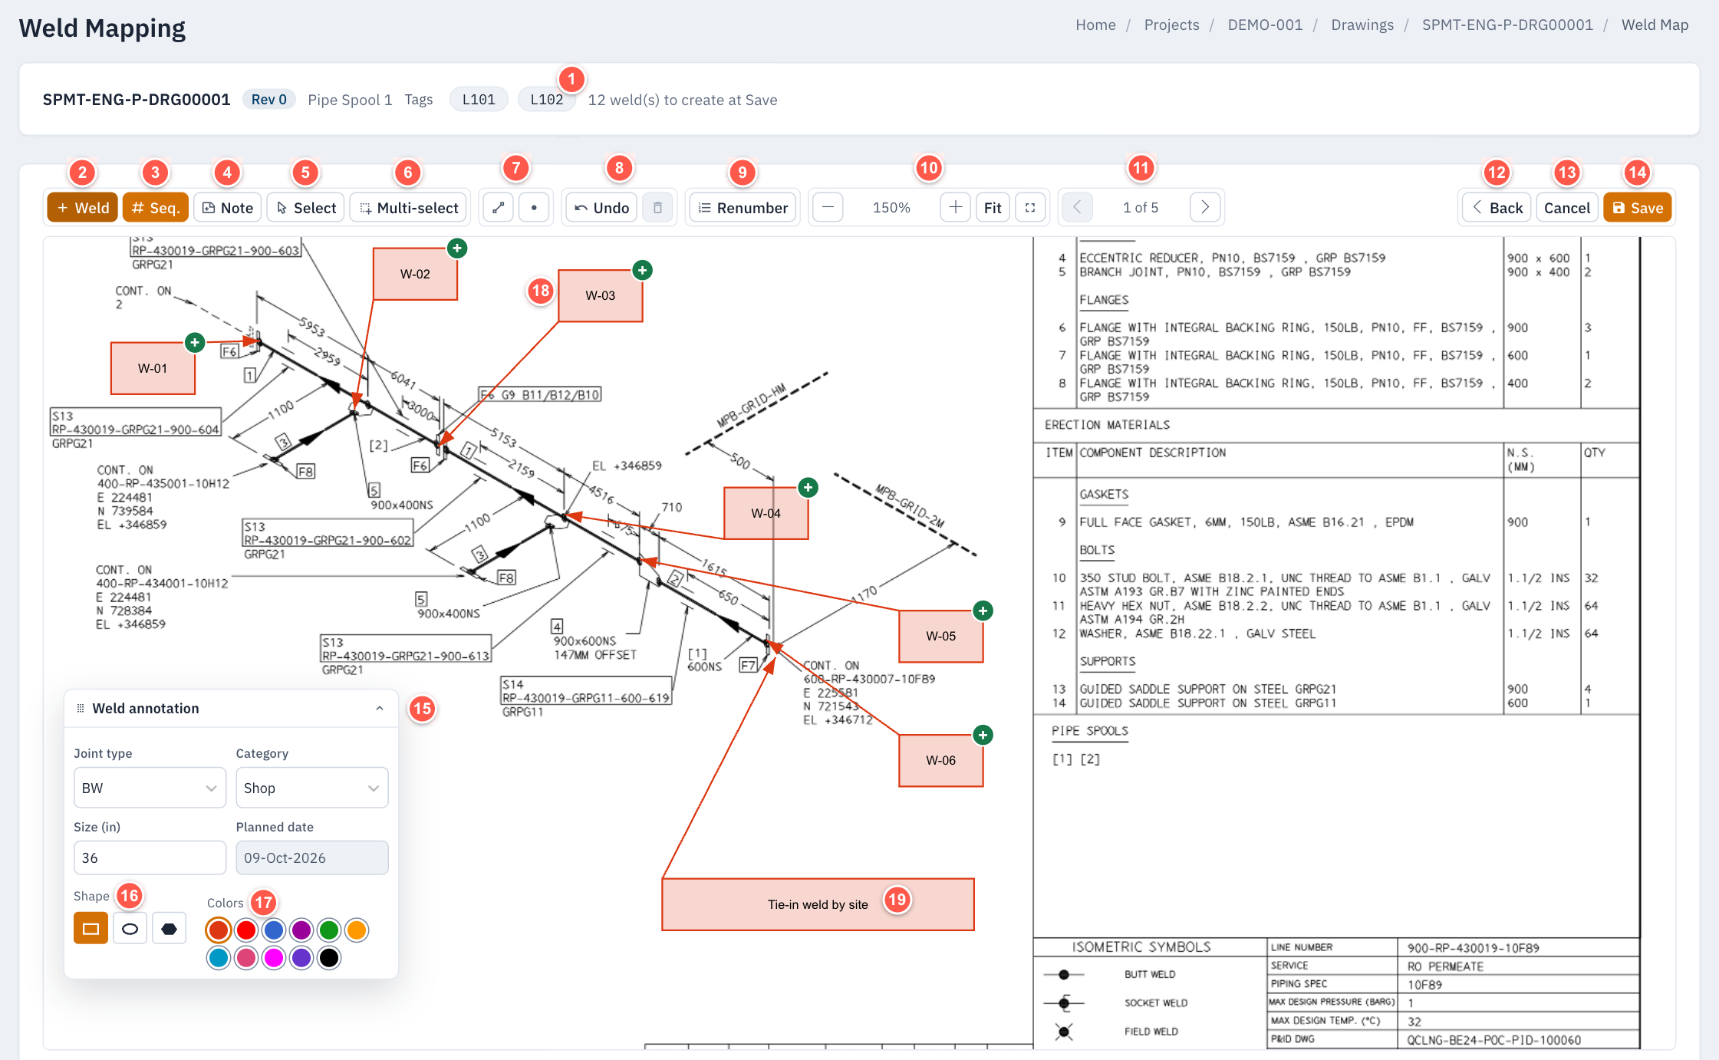Select the ellipse shape

click(x=130, y=929)
